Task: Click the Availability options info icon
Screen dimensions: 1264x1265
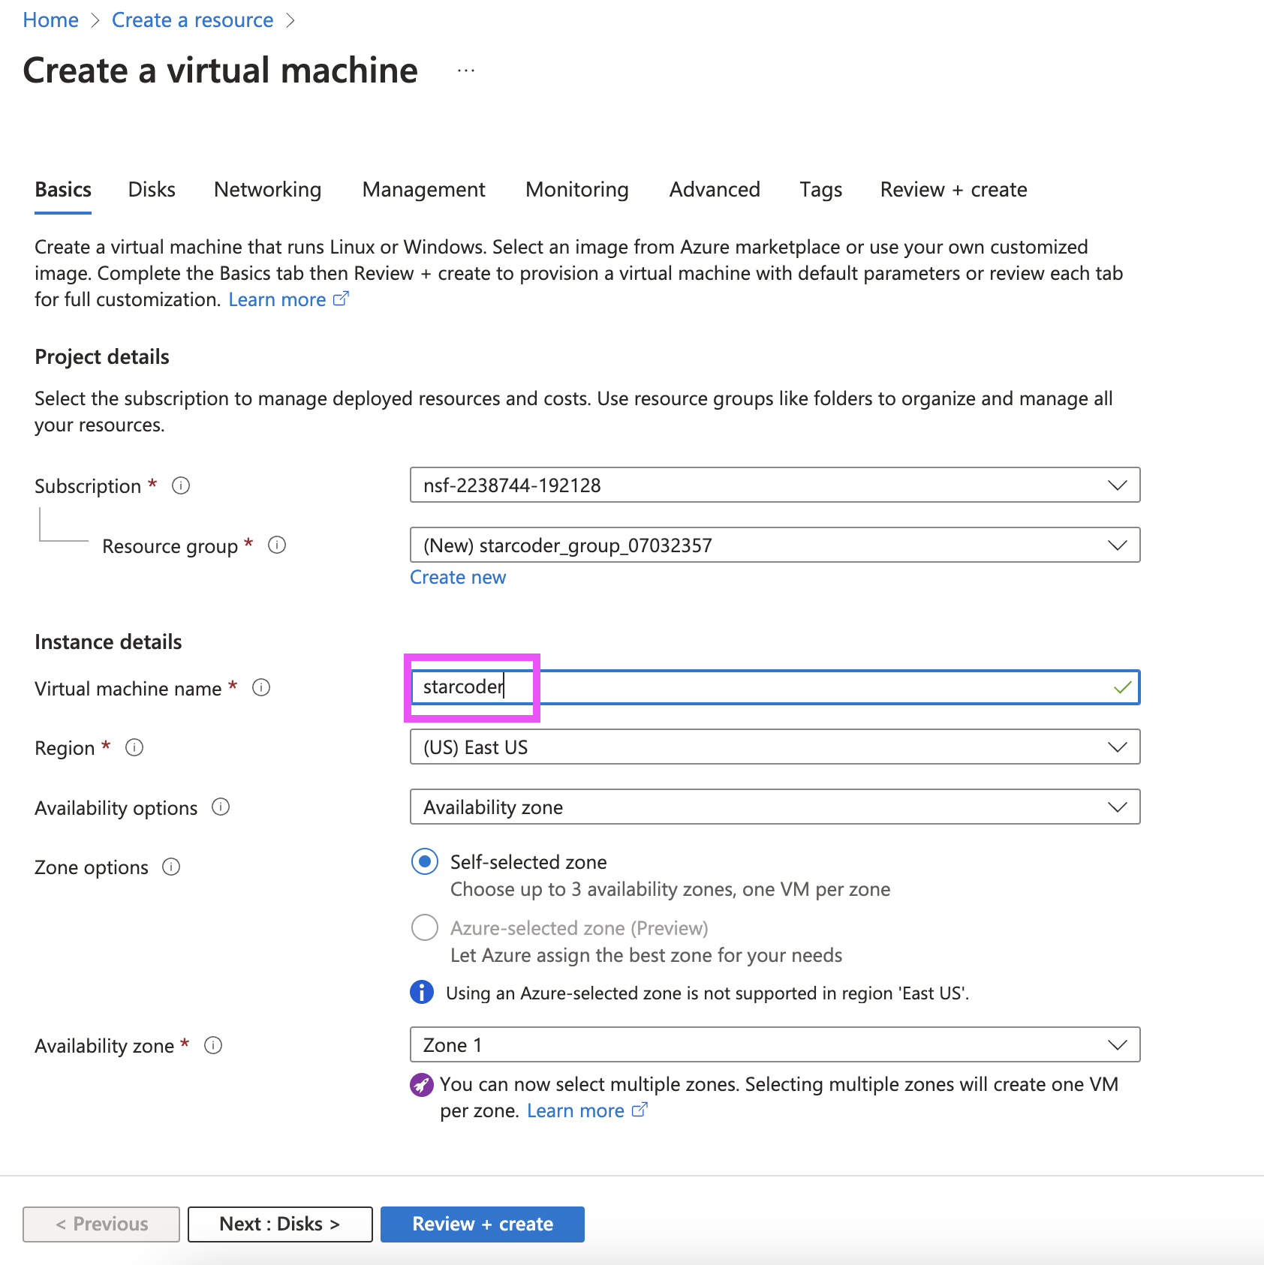Action: (221, 807)
